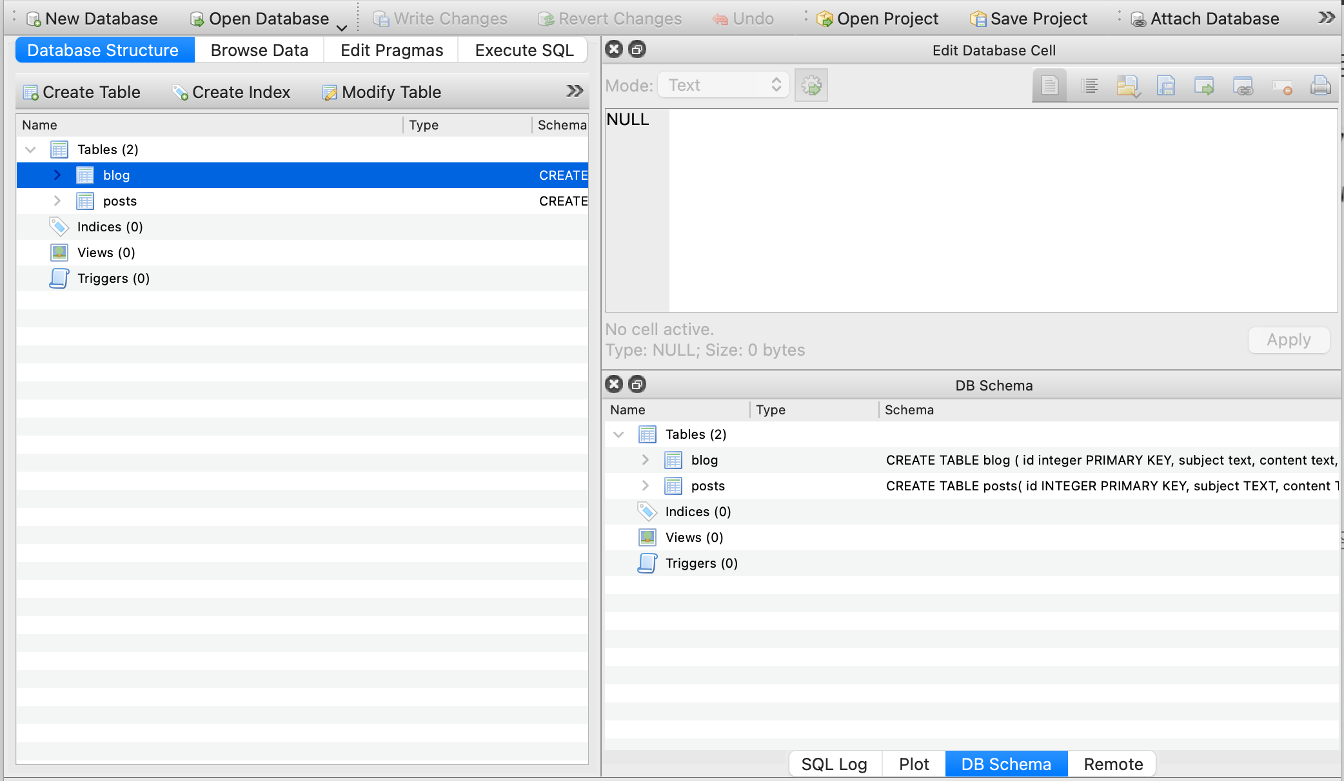The width and height of the screenshot is (1344, 781).
Task: Click the Save Project button
Action: coord(1029,19)
